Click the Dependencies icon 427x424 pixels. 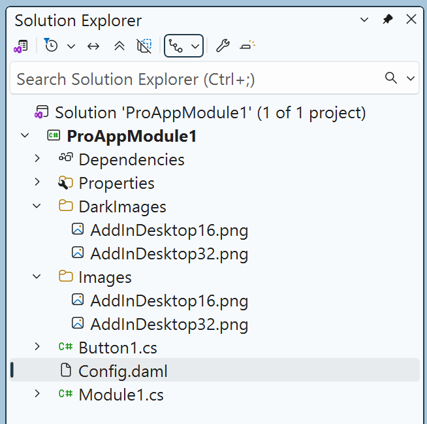[66, 157]
